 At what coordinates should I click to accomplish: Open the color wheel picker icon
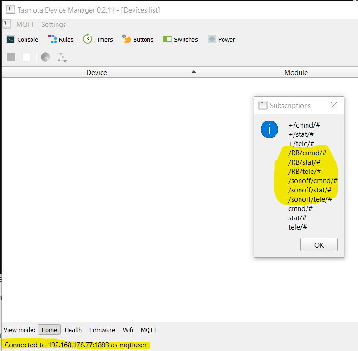(45, 57)
